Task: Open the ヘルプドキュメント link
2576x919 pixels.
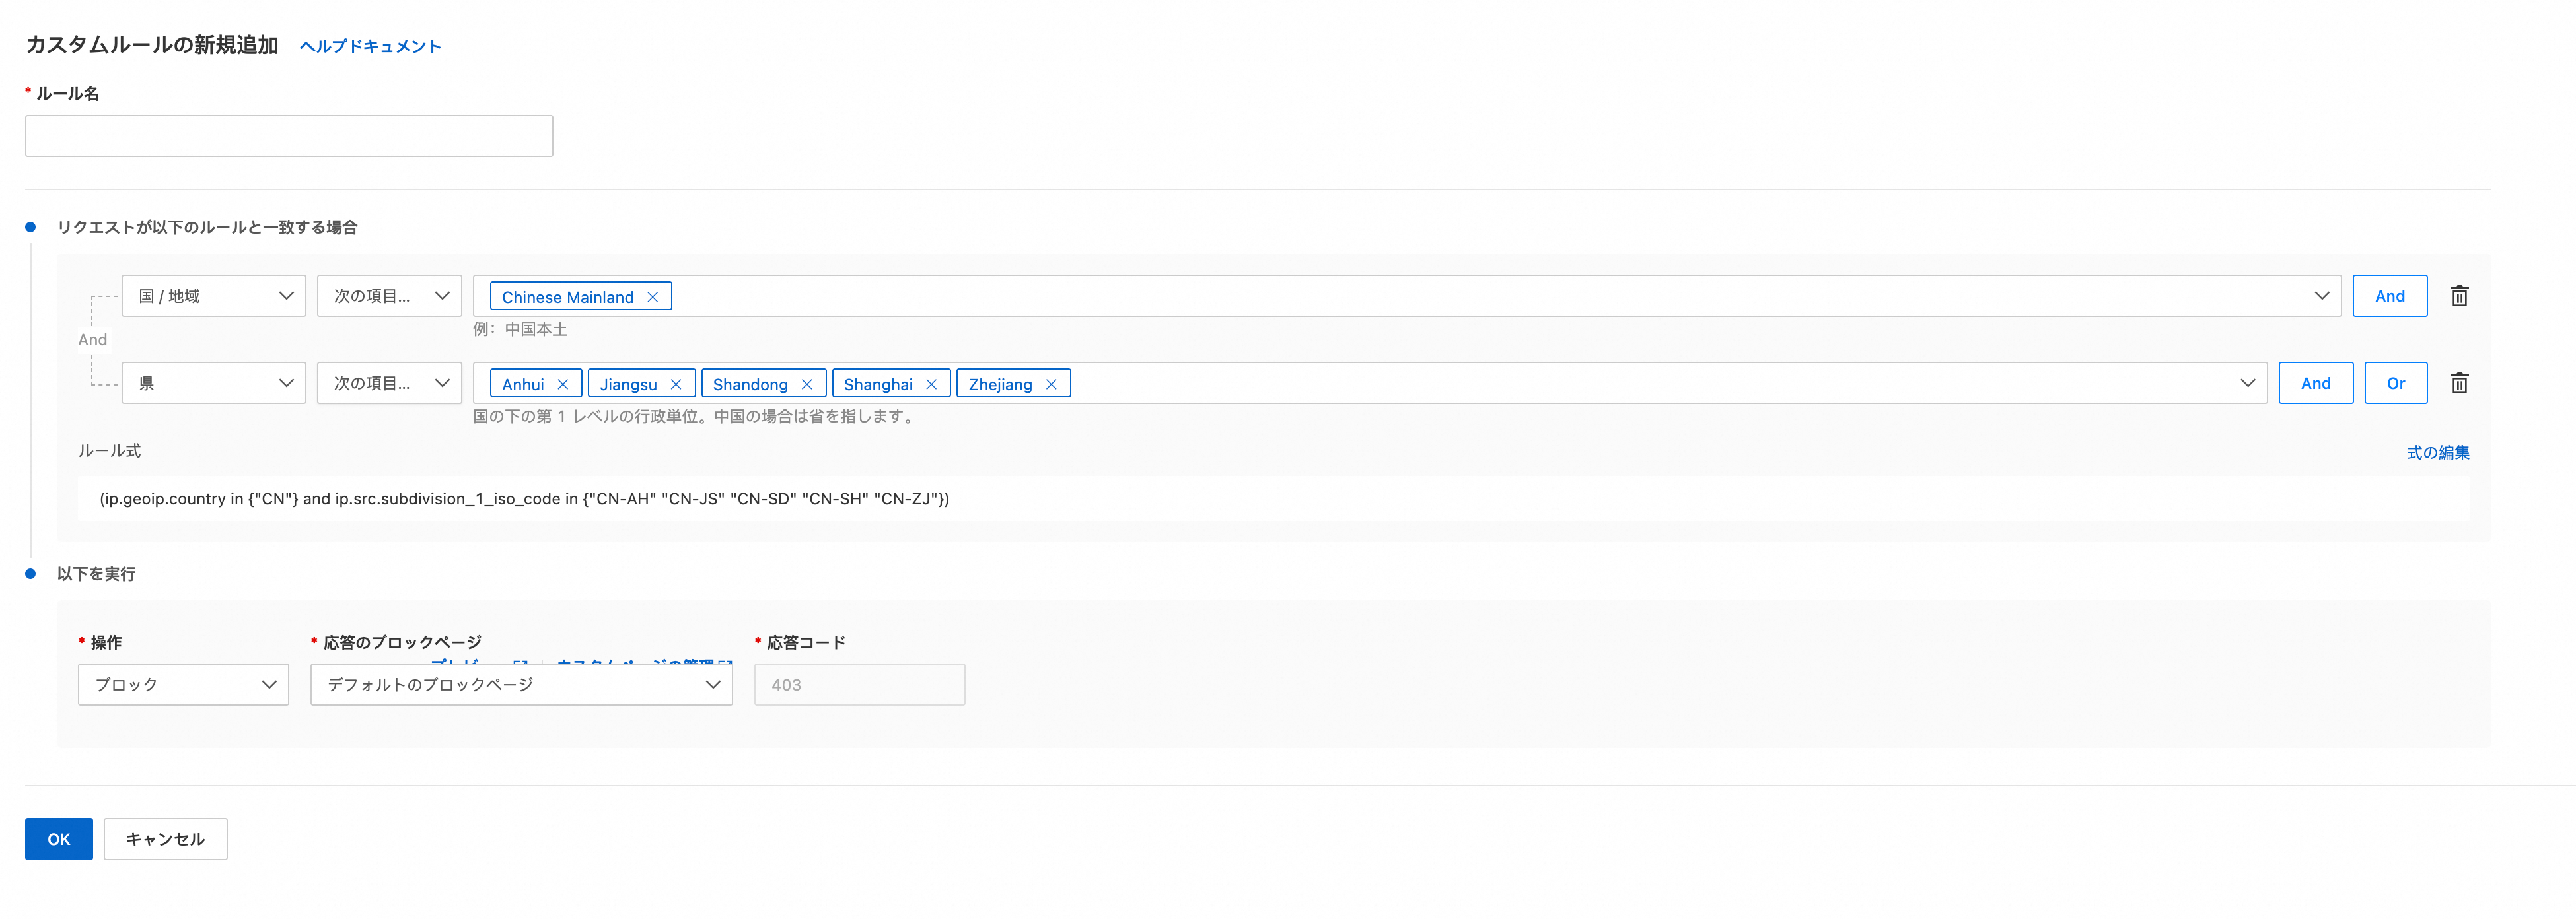Action: click(370, 46)
